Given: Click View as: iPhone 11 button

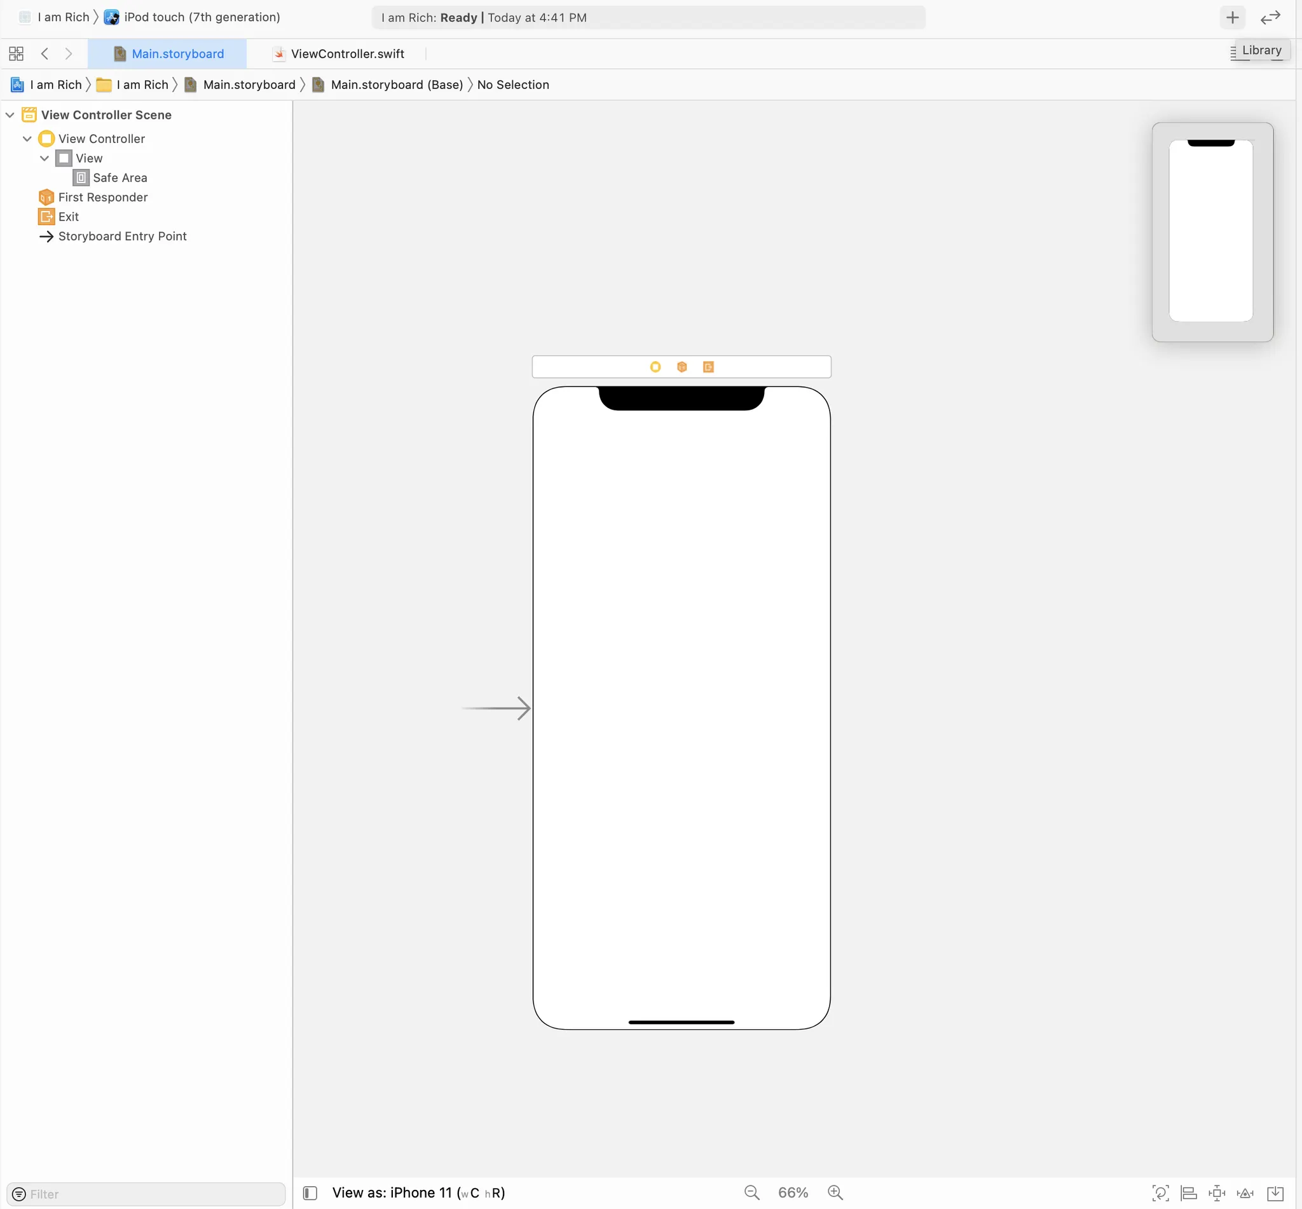Looking at the screenshot, I should pos(418,1192).
